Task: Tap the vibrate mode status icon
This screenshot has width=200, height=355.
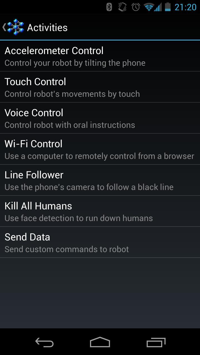Action: [x=122, y=7]
